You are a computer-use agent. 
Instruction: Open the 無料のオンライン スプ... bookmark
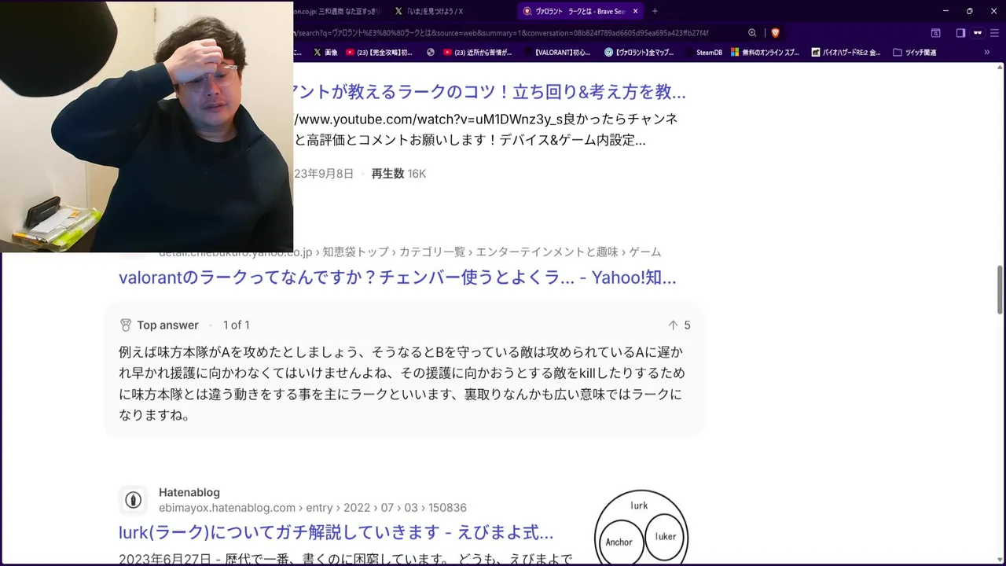coord(765,53)
